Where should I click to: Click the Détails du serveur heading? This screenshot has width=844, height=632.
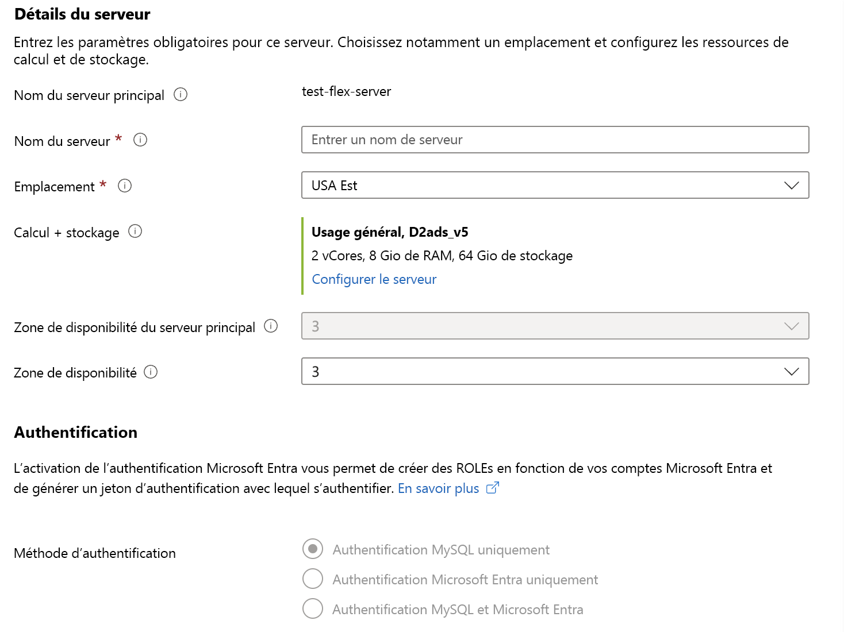click(82, 14)
